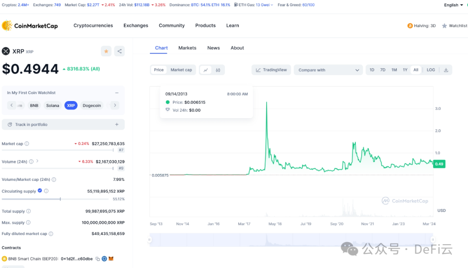Click the Market cap info icon
Viewport: 468px width, 268px height.
click(27, 144)
